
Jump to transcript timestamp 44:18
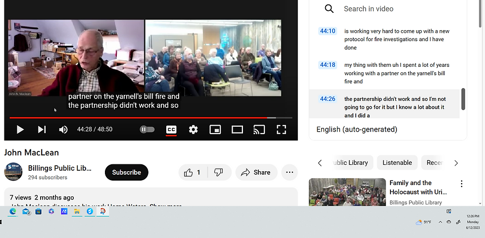(x=328, y=65)
